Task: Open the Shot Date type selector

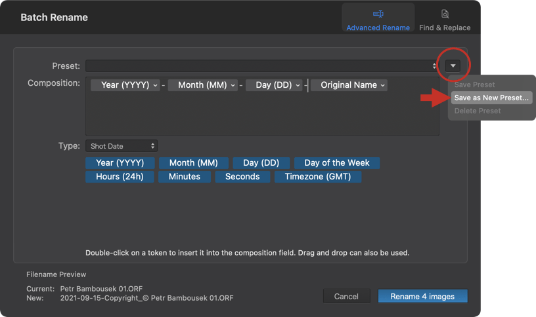Action: 122,146
